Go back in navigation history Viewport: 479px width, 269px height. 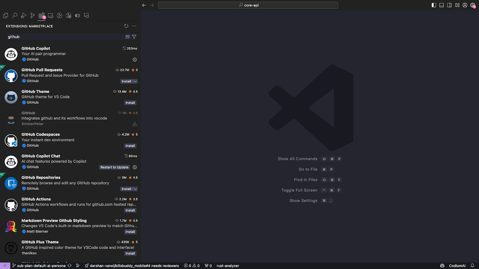(144, 5)
